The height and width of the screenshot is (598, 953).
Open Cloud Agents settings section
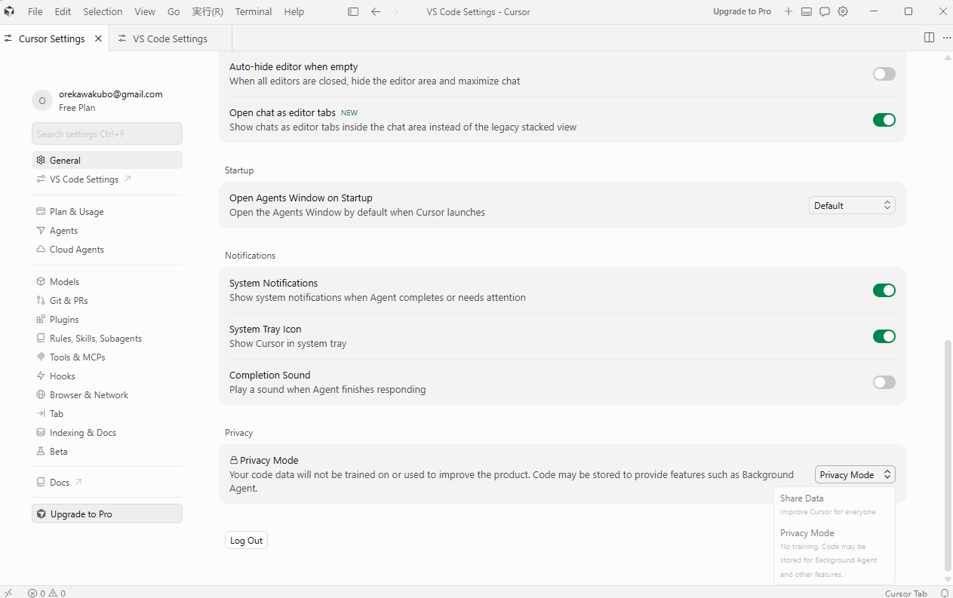[x=107, y=249]
